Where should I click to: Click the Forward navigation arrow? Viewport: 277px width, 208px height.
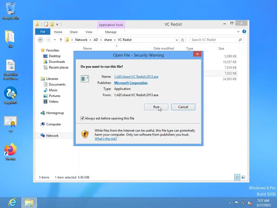(x=48, y=40)
